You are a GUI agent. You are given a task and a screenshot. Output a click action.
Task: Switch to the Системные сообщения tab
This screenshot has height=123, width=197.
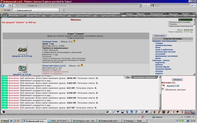coord(144,77)
